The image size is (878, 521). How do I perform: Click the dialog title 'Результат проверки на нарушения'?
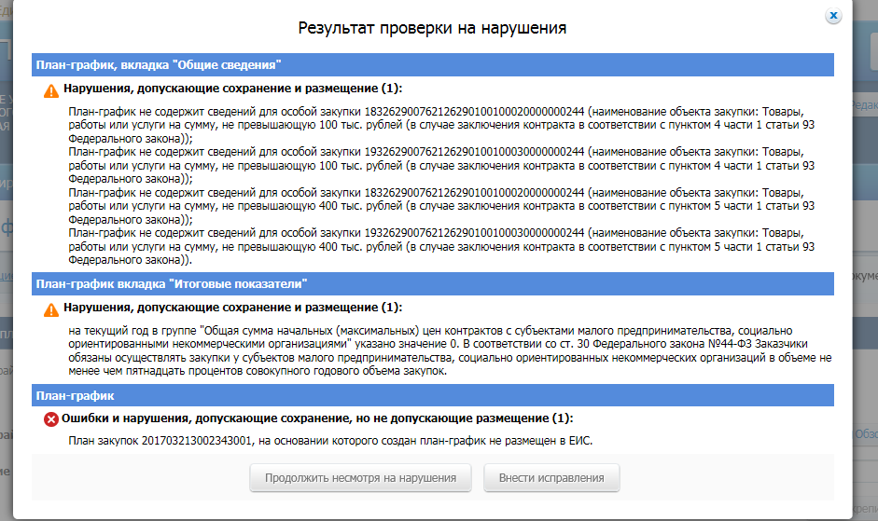tap(432, 28)
